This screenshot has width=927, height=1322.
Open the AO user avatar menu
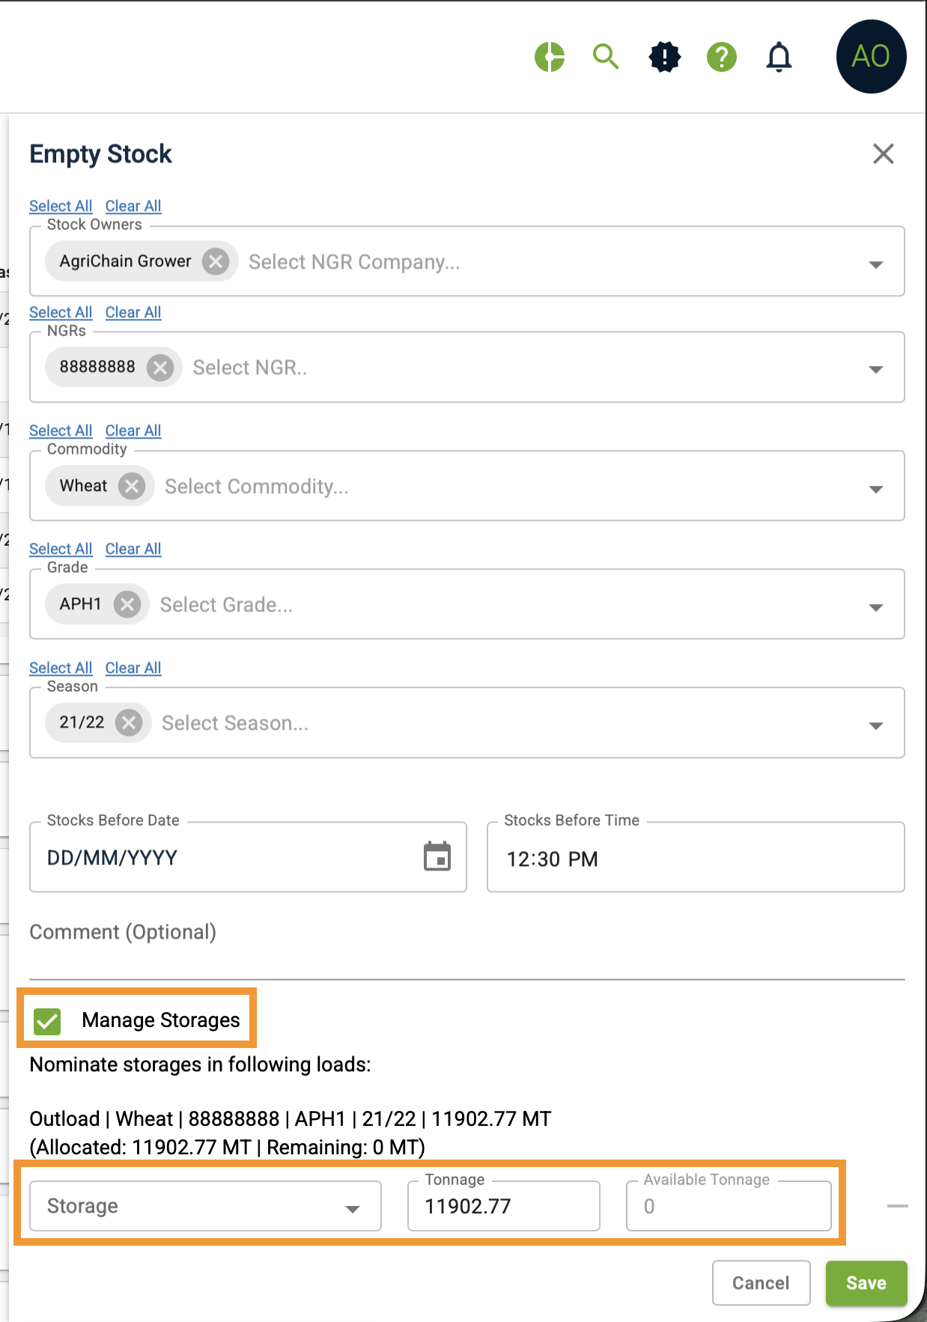pos(871,57)
